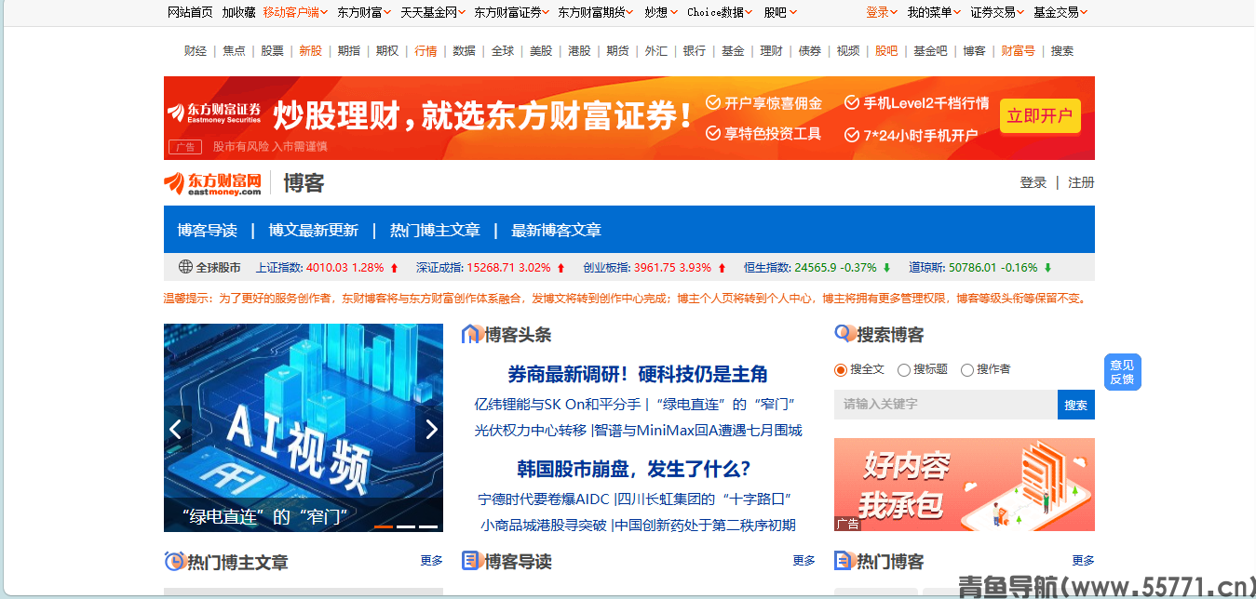Open article 四川长虹集团的“十字路口”

[x=705, y=499]
